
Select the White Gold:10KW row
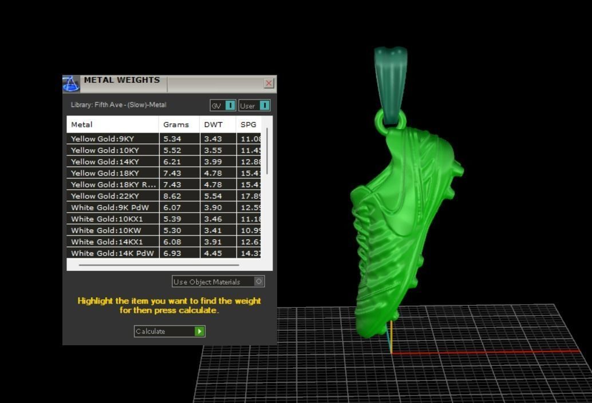pos(164,230)
